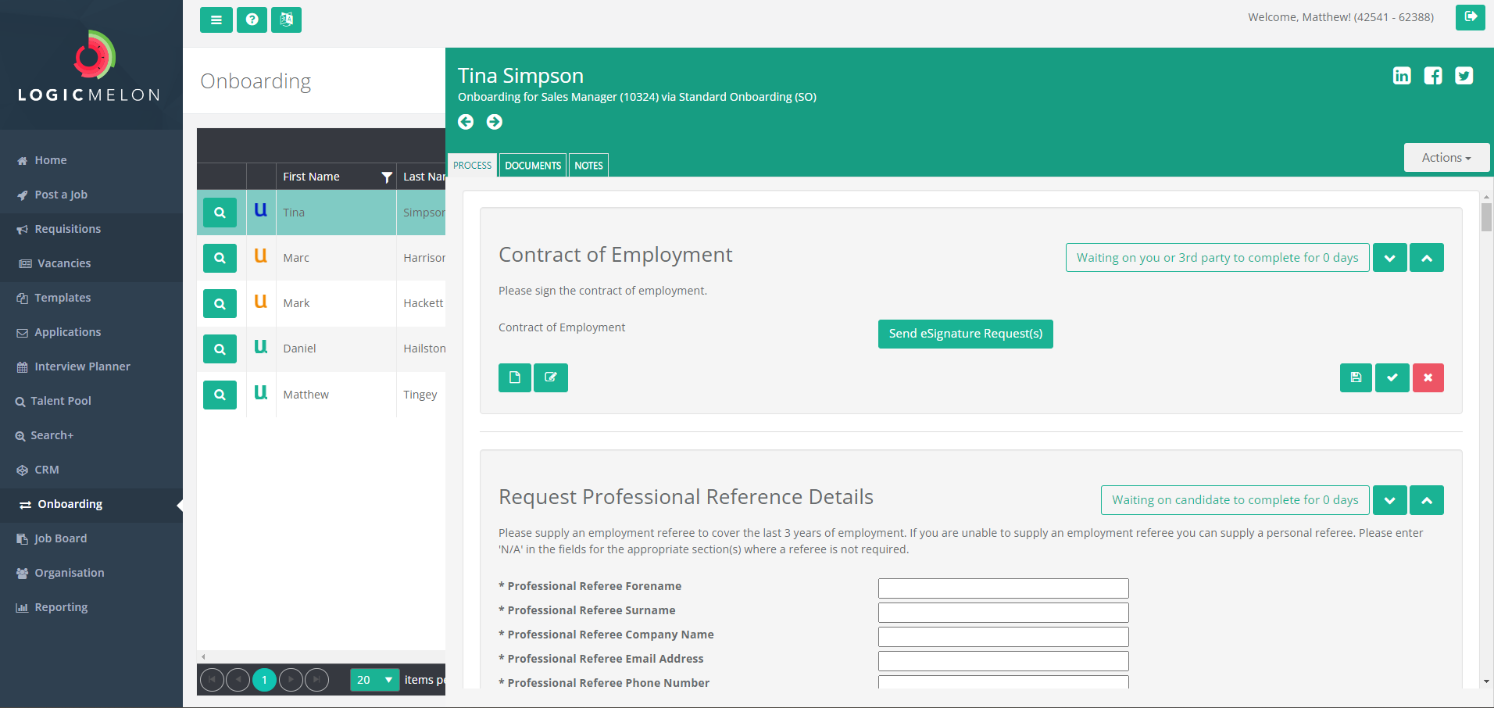Expand the Contract of Employment section downward

(x=1389, y=257)
